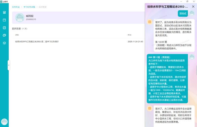Click the 名称 column header

point(17,35)
